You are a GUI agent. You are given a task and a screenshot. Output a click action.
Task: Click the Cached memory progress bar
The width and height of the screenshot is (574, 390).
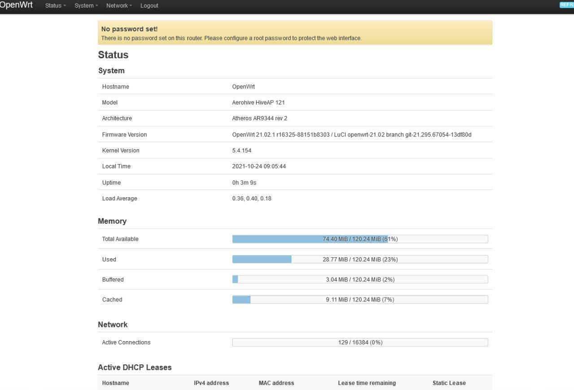click(x=360, y=299)
